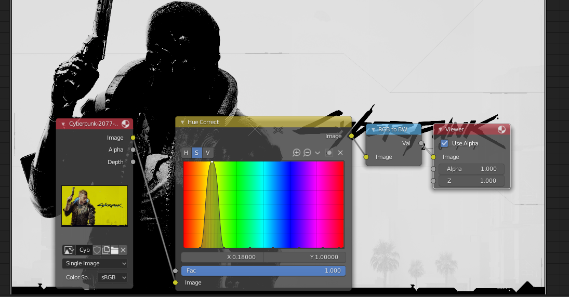The width and height of the screenshot is (569, 297).
Task: Open image file via folder icon
Action: (x=114, y=250)
